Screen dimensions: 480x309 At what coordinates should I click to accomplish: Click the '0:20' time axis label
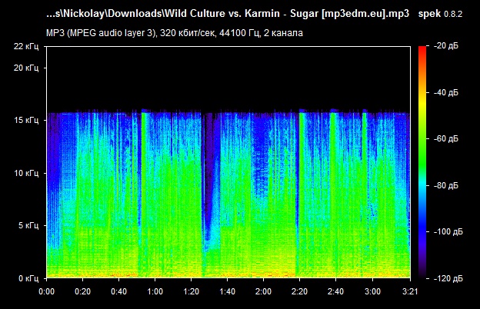[82, 291]
